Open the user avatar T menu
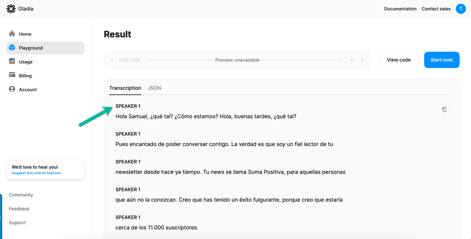The image size is (471, 239). coord(461,9)
